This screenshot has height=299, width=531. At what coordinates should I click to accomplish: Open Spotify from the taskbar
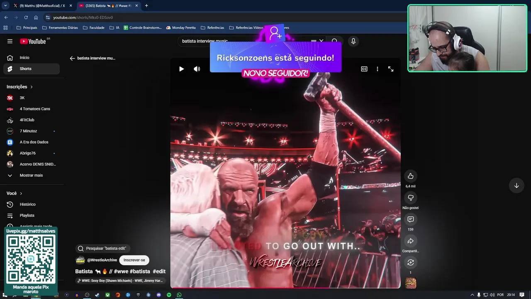(x=169, y=295)
